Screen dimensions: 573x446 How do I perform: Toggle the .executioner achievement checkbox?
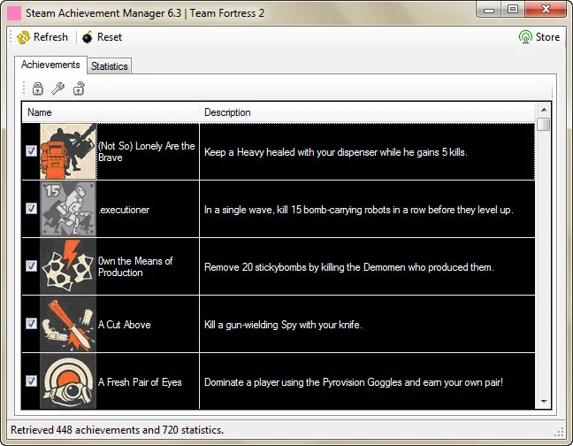[x=32, y=208]
